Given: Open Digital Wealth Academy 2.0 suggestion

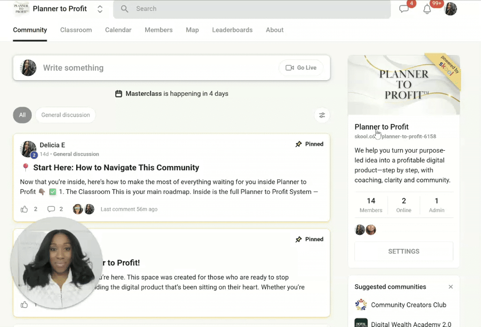Looking at the screenshot, I should (411, 324).
